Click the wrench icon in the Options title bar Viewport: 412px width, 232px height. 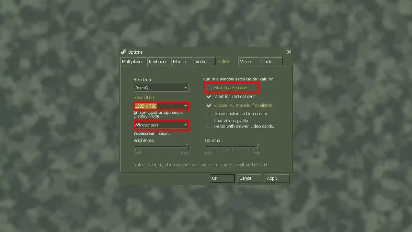point(124,52)
